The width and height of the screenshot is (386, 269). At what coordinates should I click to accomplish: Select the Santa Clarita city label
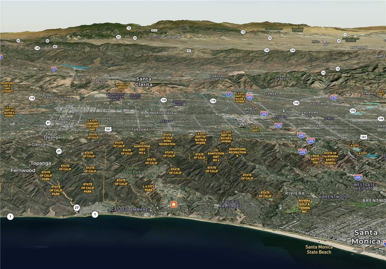point(143,81)
